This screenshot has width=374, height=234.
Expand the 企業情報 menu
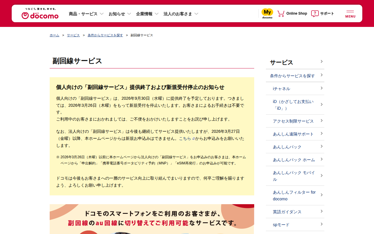(x=147, y=14)
